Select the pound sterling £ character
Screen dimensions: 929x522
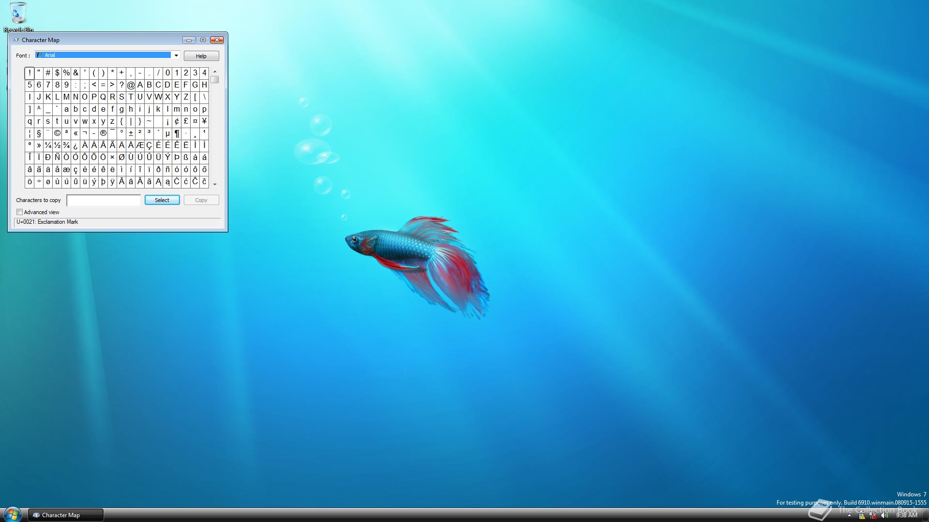[186, 121]
